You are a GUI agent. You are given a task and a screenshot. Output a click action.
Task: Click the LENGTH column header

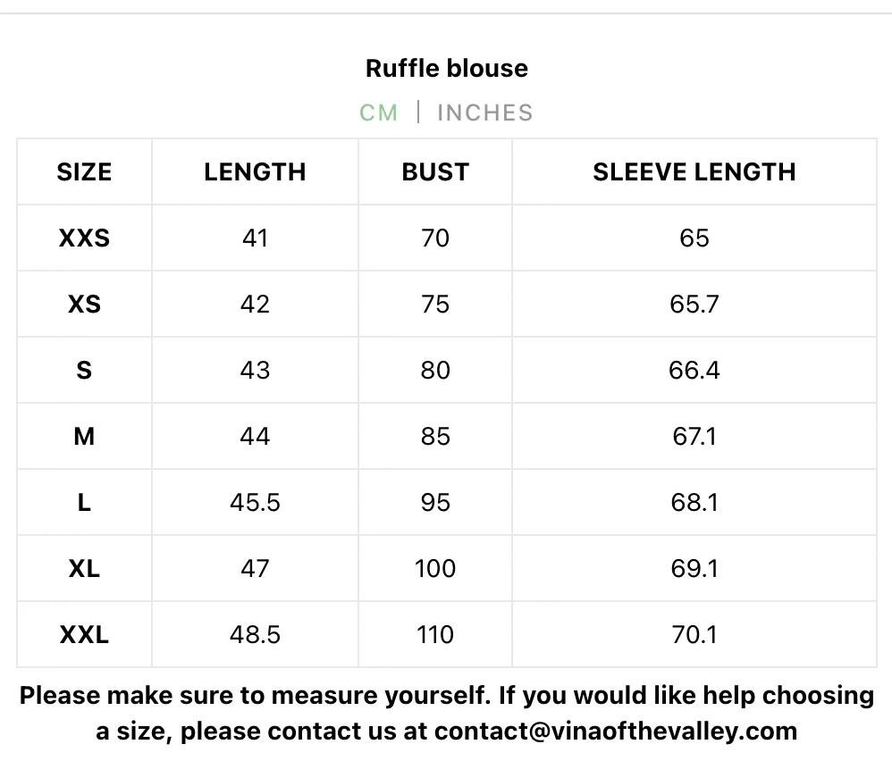click(x=255, y=171)
